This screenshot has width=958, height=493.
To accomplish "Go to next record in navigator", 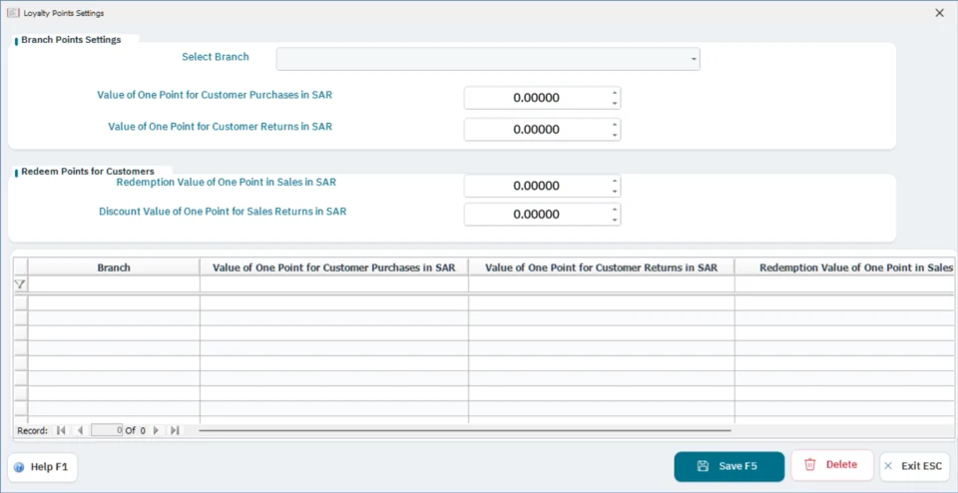I will tap(157, 430).
